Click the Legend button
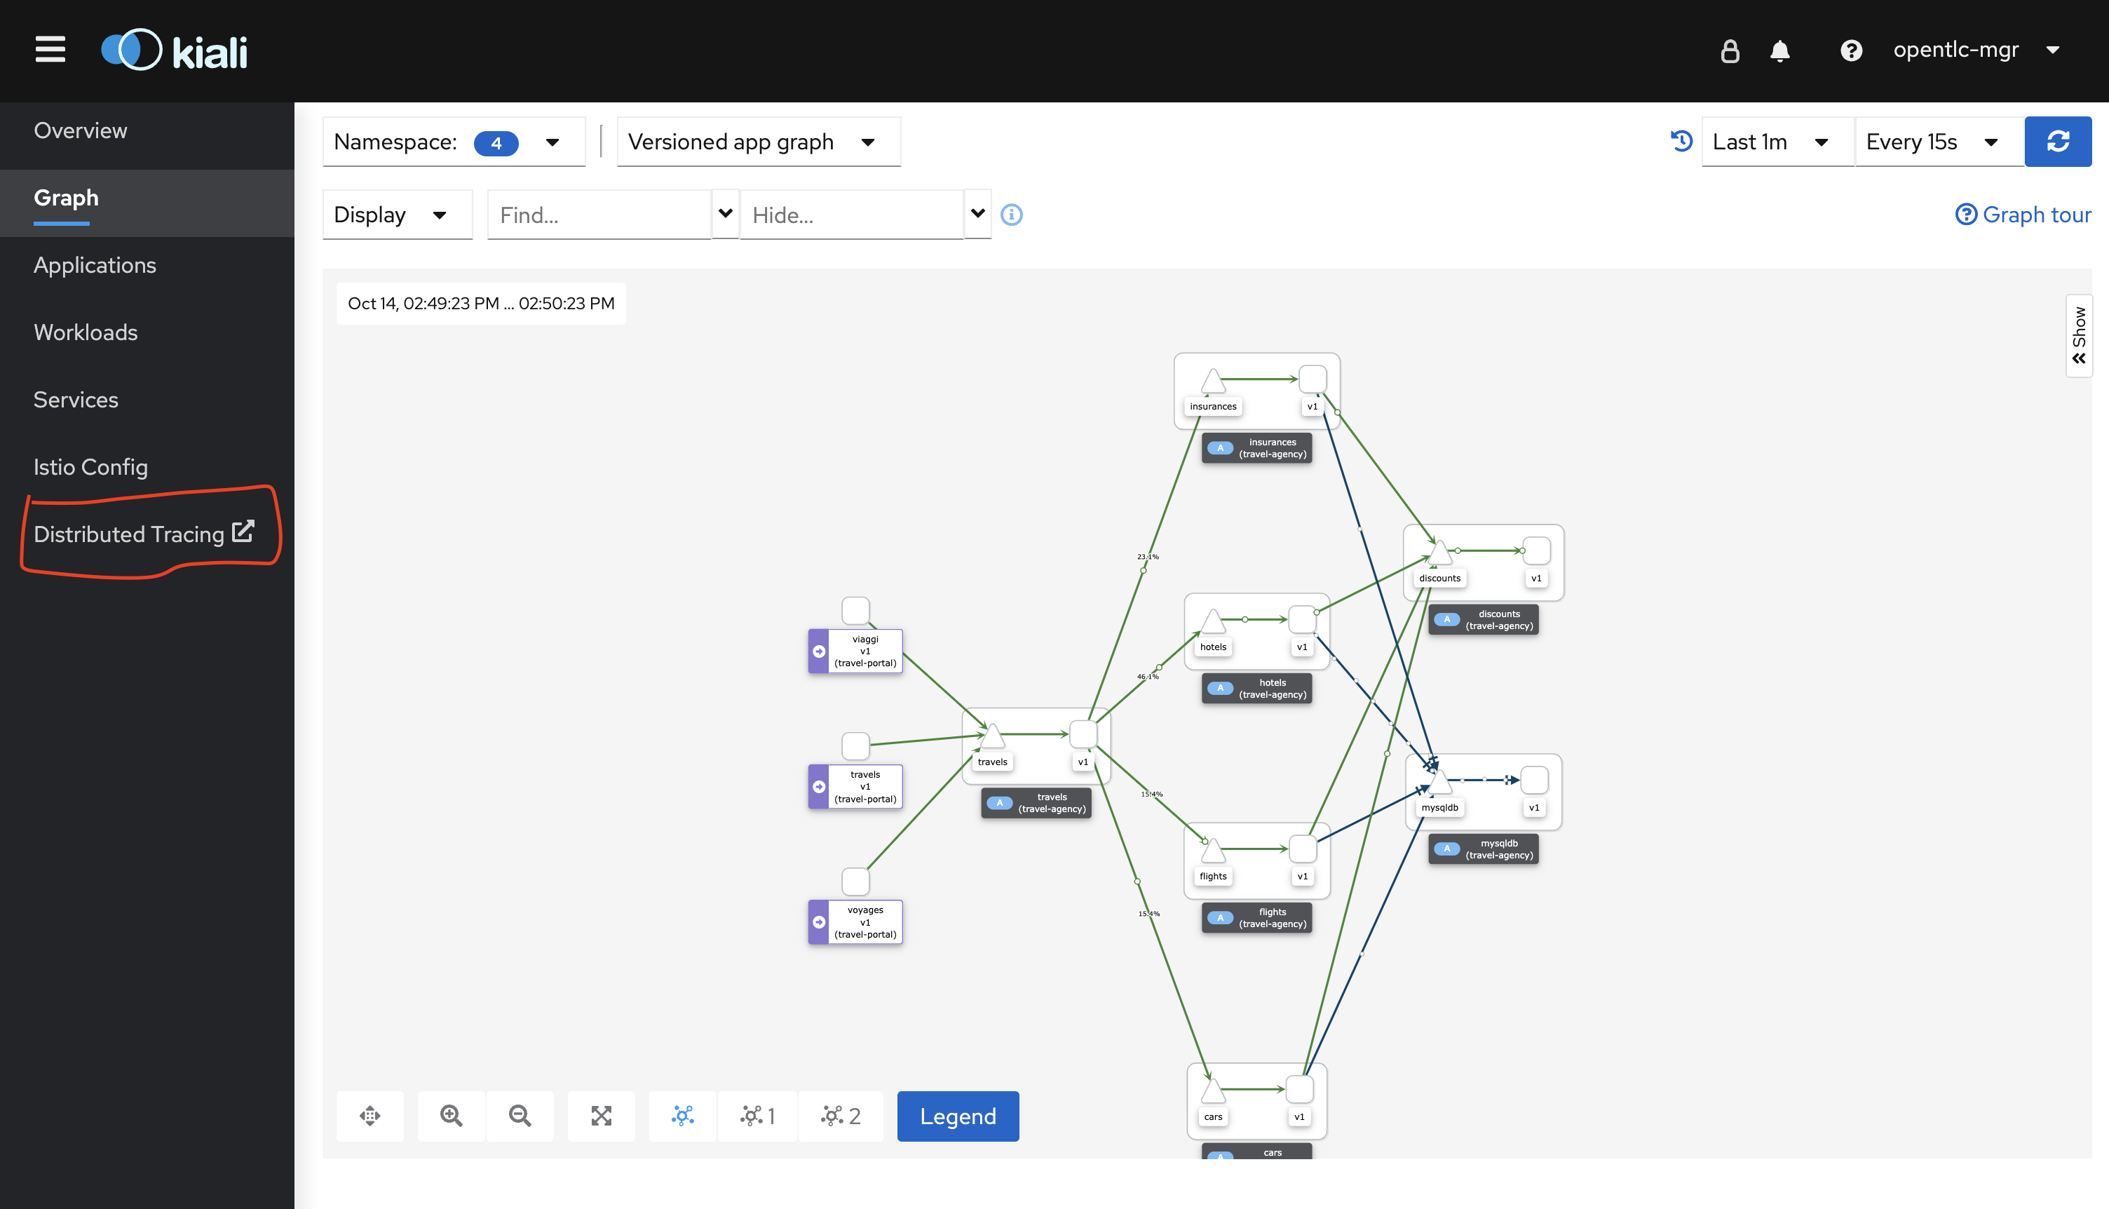 [958, 1115]
